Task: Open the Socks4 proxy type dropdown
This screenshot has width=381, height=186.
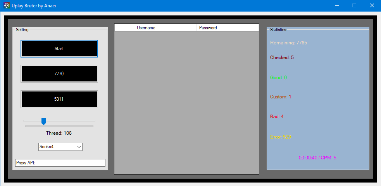Action: tap(60, 147)
